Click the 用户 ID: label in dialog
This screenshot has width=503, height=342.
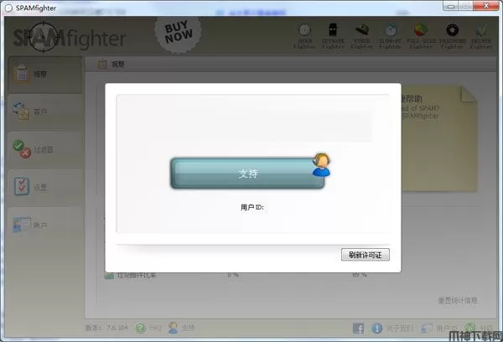(x=252, y=207)
